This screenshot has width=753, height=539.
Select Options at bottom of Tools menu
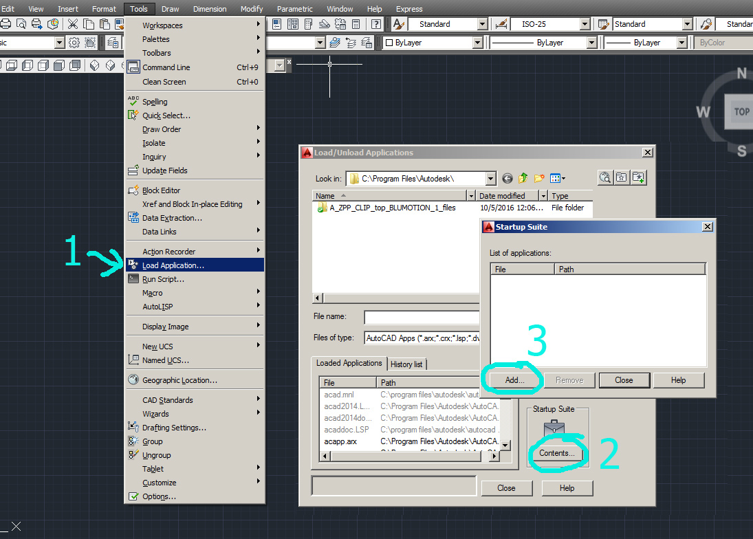tap(195, 496)
